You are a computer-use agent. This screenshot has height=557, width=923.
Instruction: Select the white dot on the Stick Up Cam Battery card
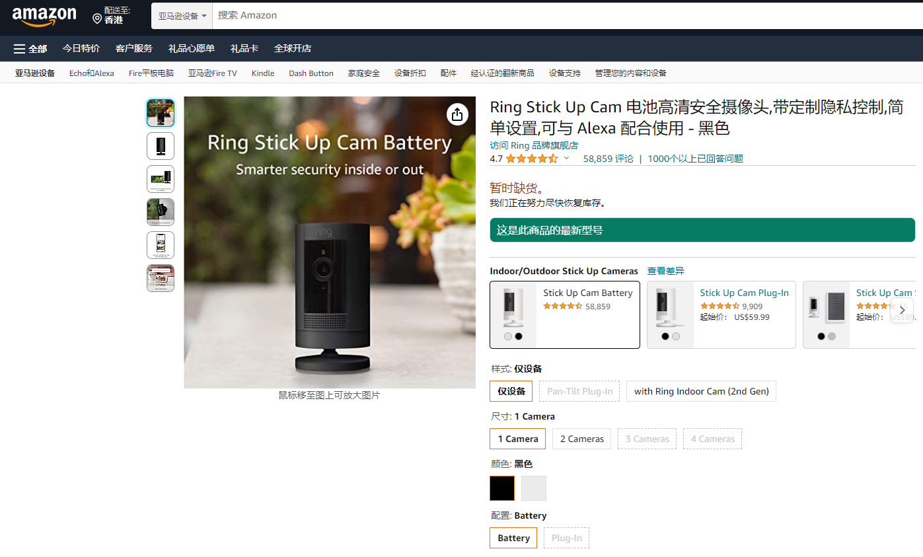(507, 336)
